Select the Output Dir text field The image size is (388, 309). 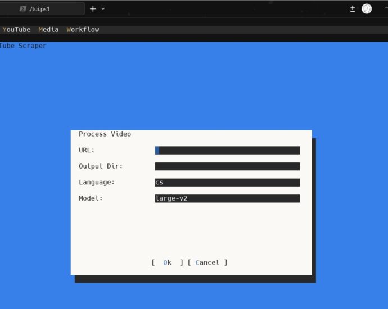[x=227, y=166]
